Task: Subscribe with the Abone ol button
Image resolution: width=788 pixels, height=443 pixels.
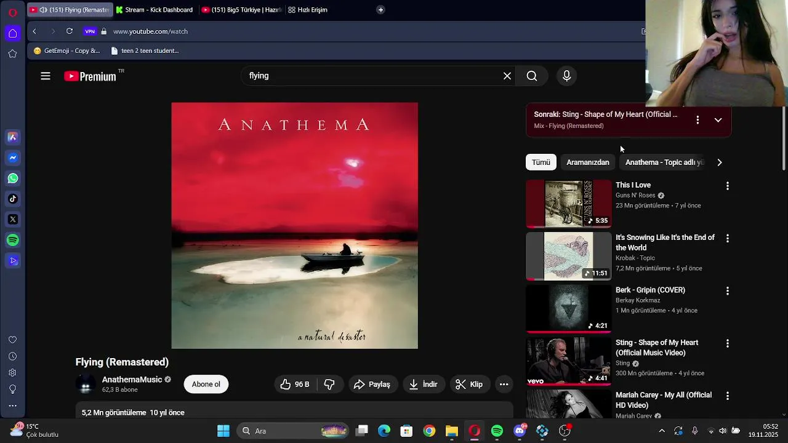Action: pyautogui.click(x=206, y=384)
